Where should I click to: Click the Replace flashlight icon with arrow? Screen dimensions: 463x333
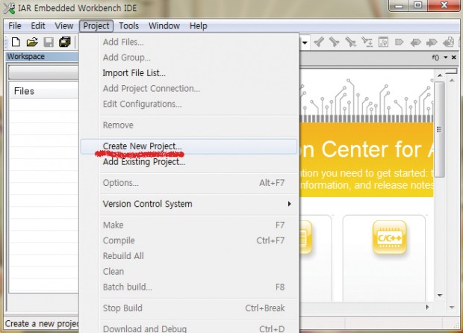click(x=367, y=43)
